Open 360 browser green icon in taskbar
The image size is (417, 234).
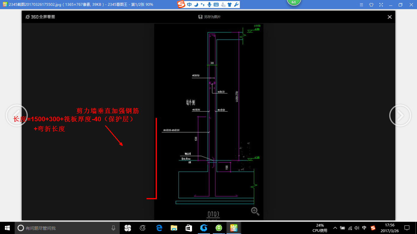tap(219, 228)
